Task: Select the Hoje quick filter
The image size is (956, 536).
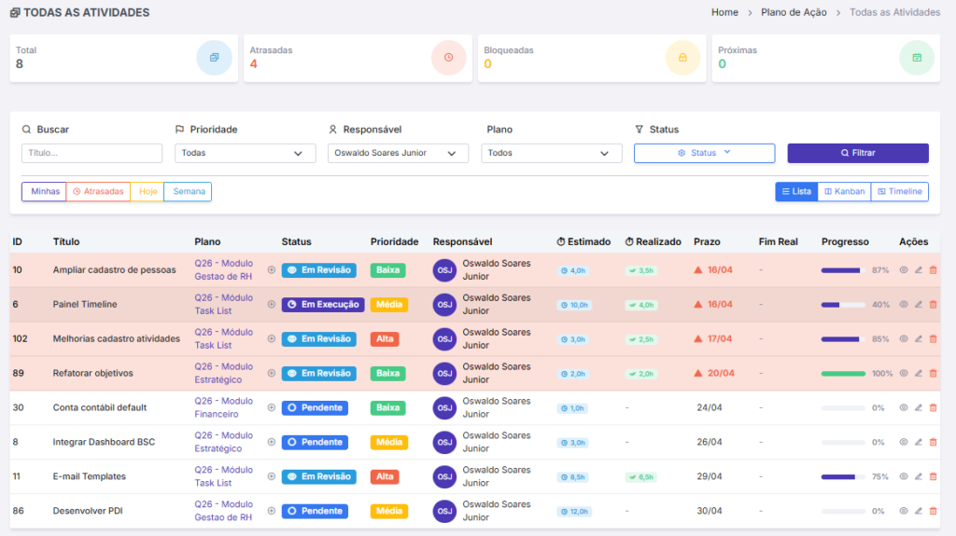Action: 148,191
